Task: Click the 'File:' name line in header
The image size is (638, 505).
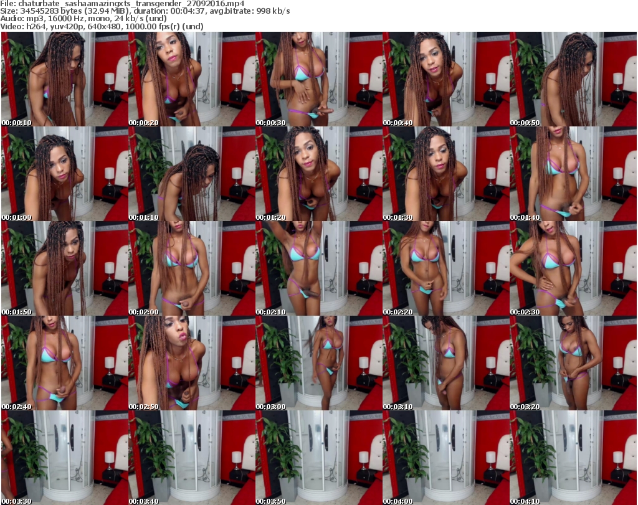Action: (122, 4)
